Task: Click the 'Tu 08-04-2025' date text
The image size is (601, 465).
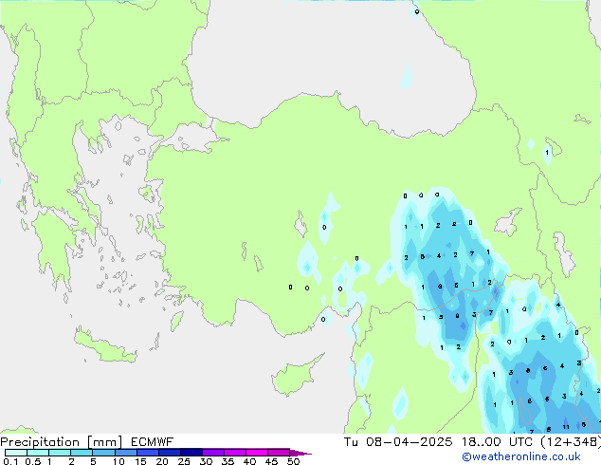Action: coord(398,442)
